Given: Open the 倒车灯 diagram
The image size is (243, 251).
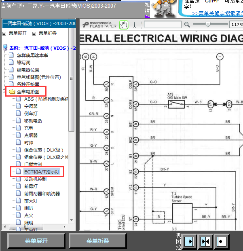Looking at the screenshot, I should 31,114.
